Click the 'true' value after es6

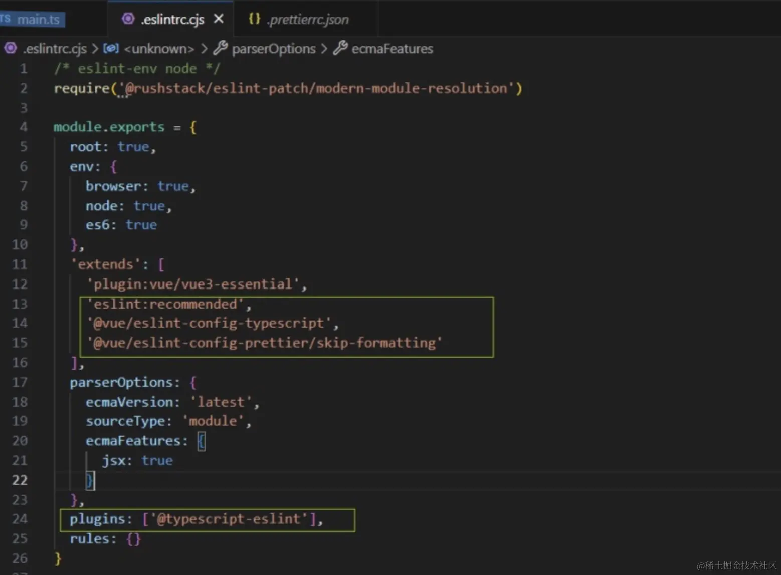(x=141, y=225)
